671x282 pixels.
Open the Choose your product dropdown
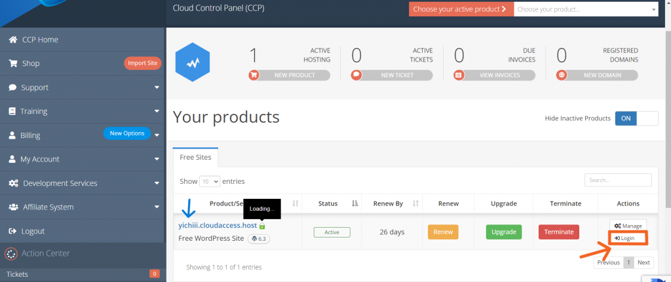[586, 9]
